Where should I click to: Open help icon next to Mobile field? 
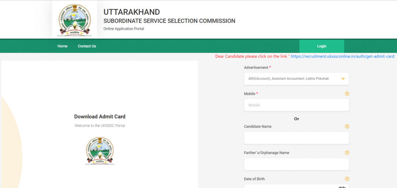(347, 94)
